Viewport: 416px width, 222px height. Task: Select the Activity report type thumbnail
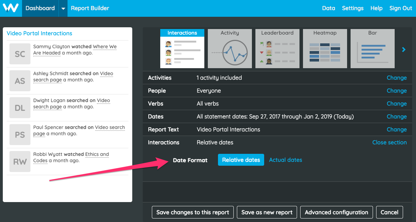(x=230, y=49)
